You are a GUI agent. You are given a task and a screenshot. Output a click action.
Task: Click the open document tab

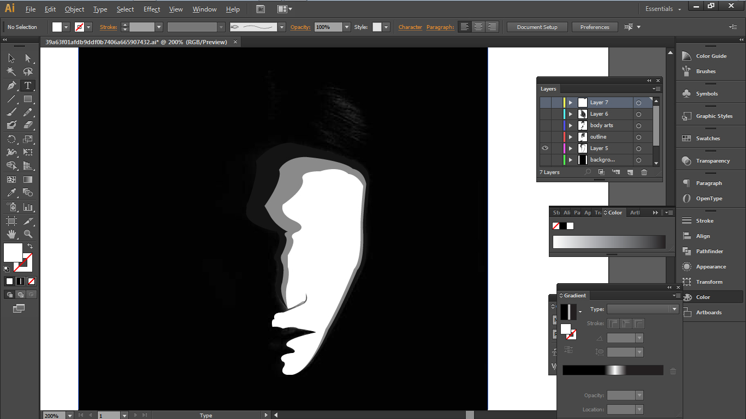pyautogui.click(x=136, y=42)
